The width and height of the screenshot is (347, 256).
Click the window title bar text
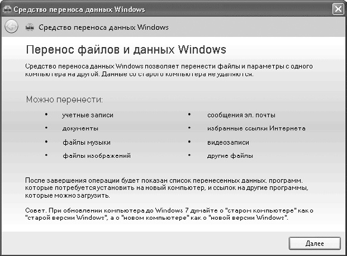tap(79, 10)
